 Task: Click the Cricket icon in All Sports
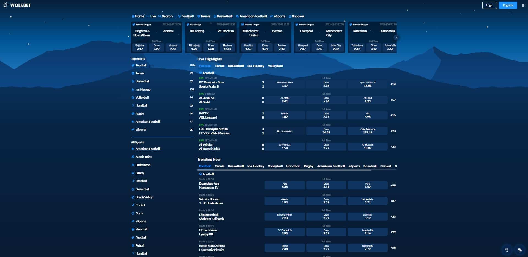pyautogui.click(x=133, y=205)
